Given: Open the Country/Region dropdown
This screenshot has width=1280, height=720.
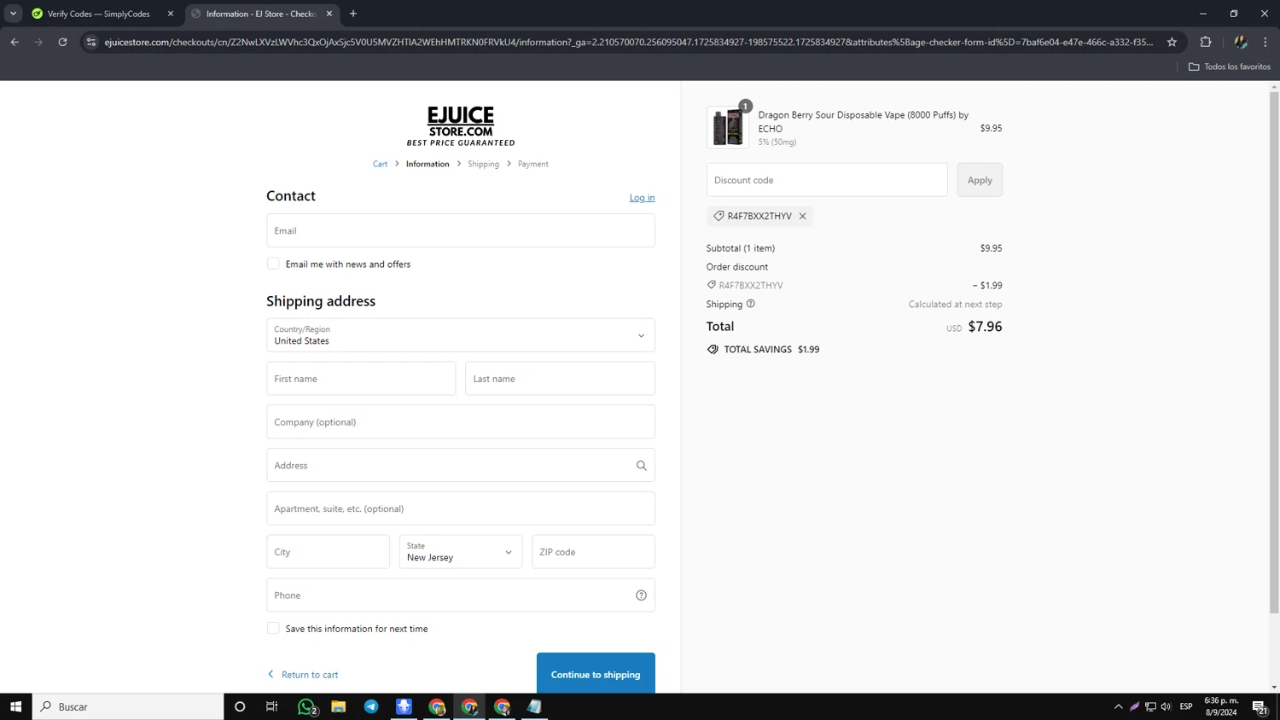Looking at the screenshot, I should 460,335.
